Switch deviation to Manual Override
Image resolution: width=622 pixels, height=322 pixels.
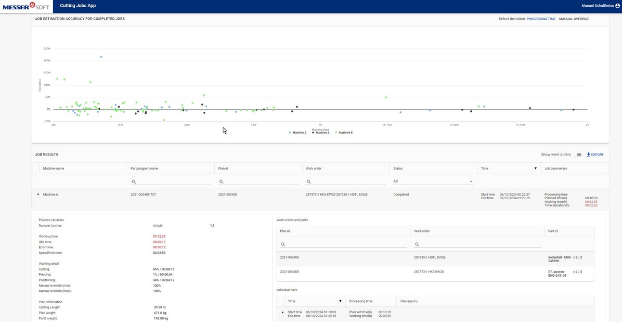point(574,19)
